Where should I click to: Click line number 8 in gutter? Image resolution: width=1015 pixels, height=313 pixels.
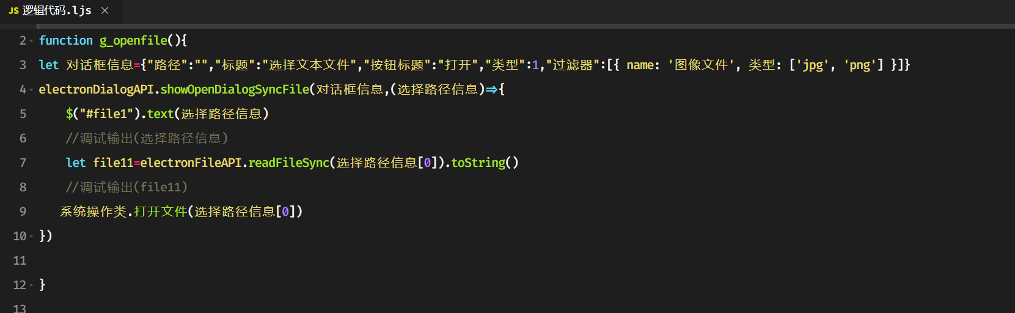pos(23,187)
